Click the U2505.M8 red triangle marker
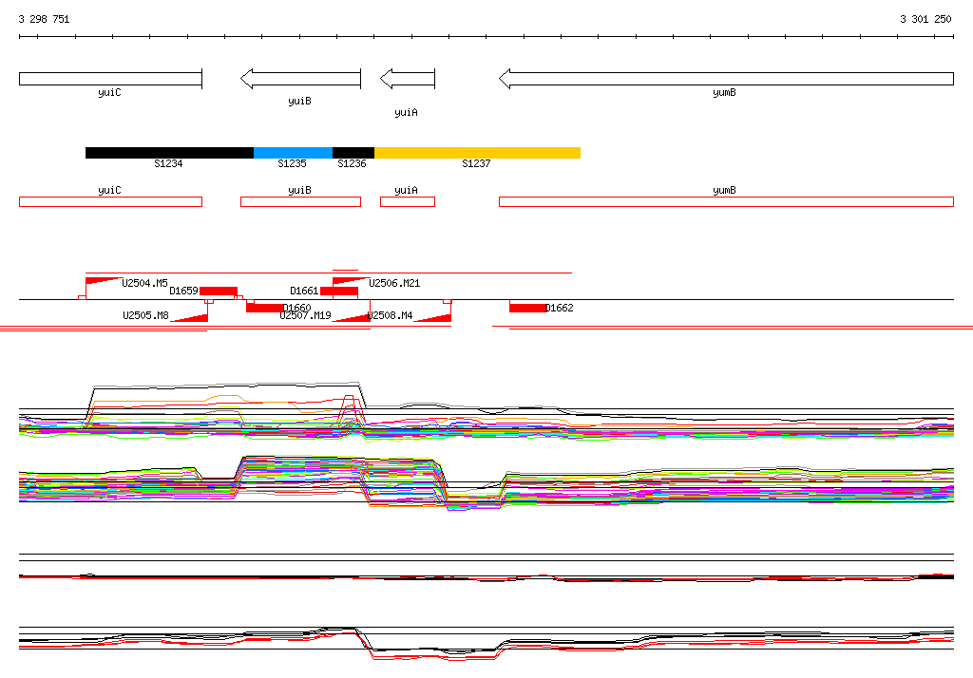Screen dimensions: 973x678 pos(191,317)
